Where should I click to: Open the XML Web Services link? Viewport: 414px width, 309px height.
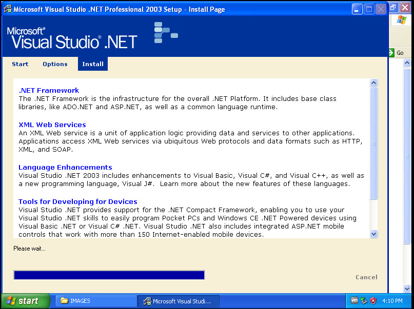tap(52, 125)
